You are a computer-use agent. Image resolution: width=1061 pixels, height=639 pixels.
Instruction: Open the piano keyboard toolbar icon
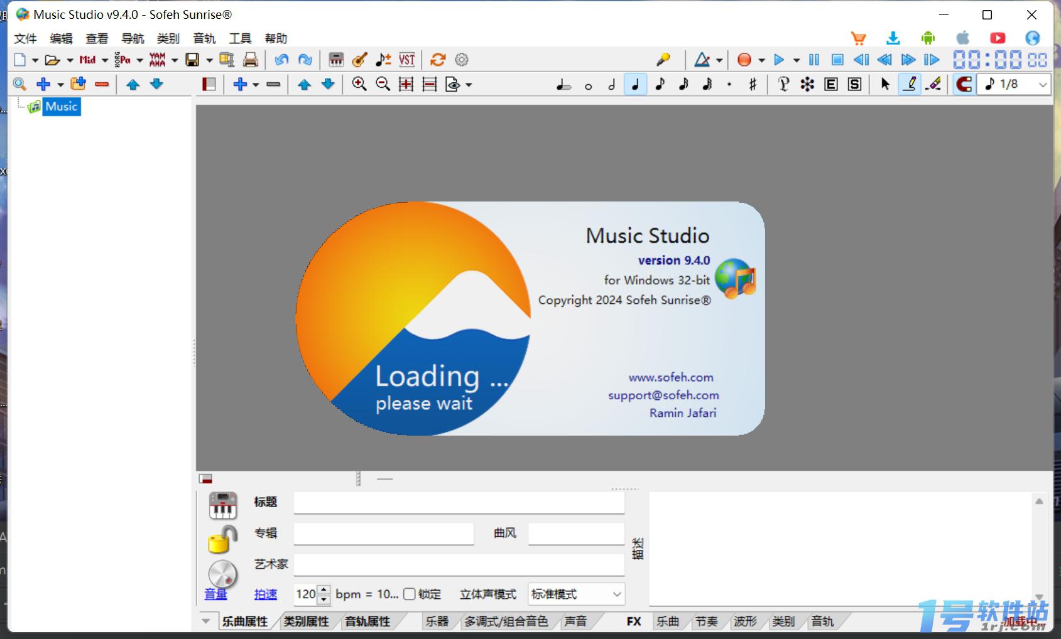[x=336, y=60]
